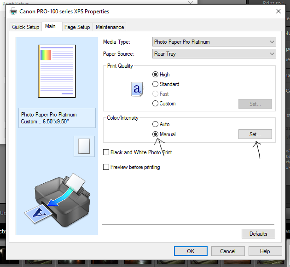Viewport: 290px width, 267px height.
Task: Open the Paper Source dropdown
Action: tap(214, 54)
